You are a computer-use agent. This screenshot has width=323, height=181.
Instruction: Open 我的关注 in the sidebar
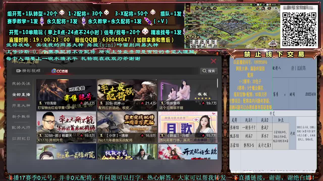[x=21, y=83]
